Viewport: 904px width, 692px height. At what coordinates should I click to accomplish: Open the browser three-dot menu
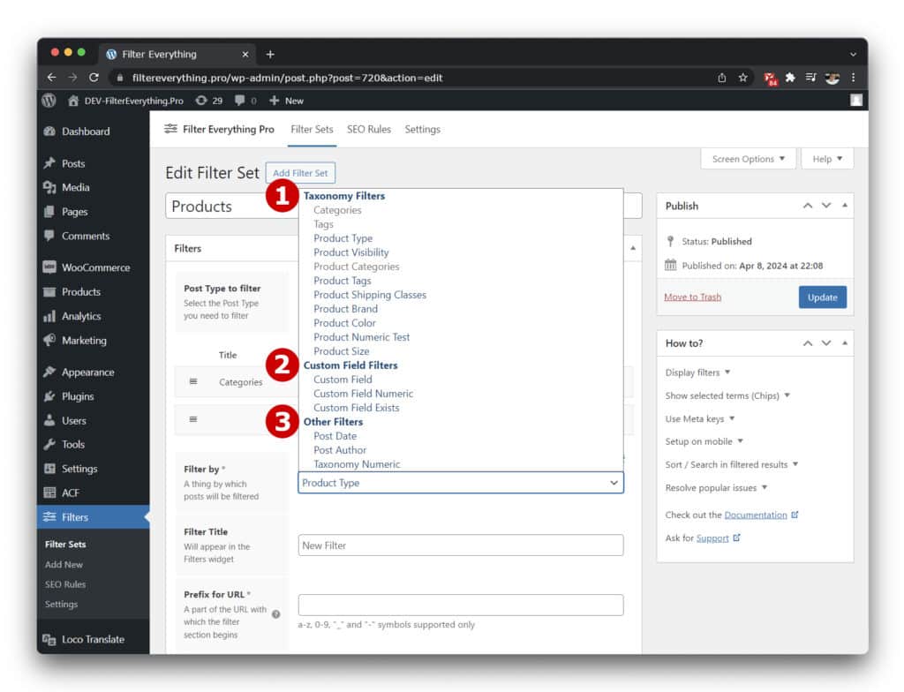[x=854, y=78]
